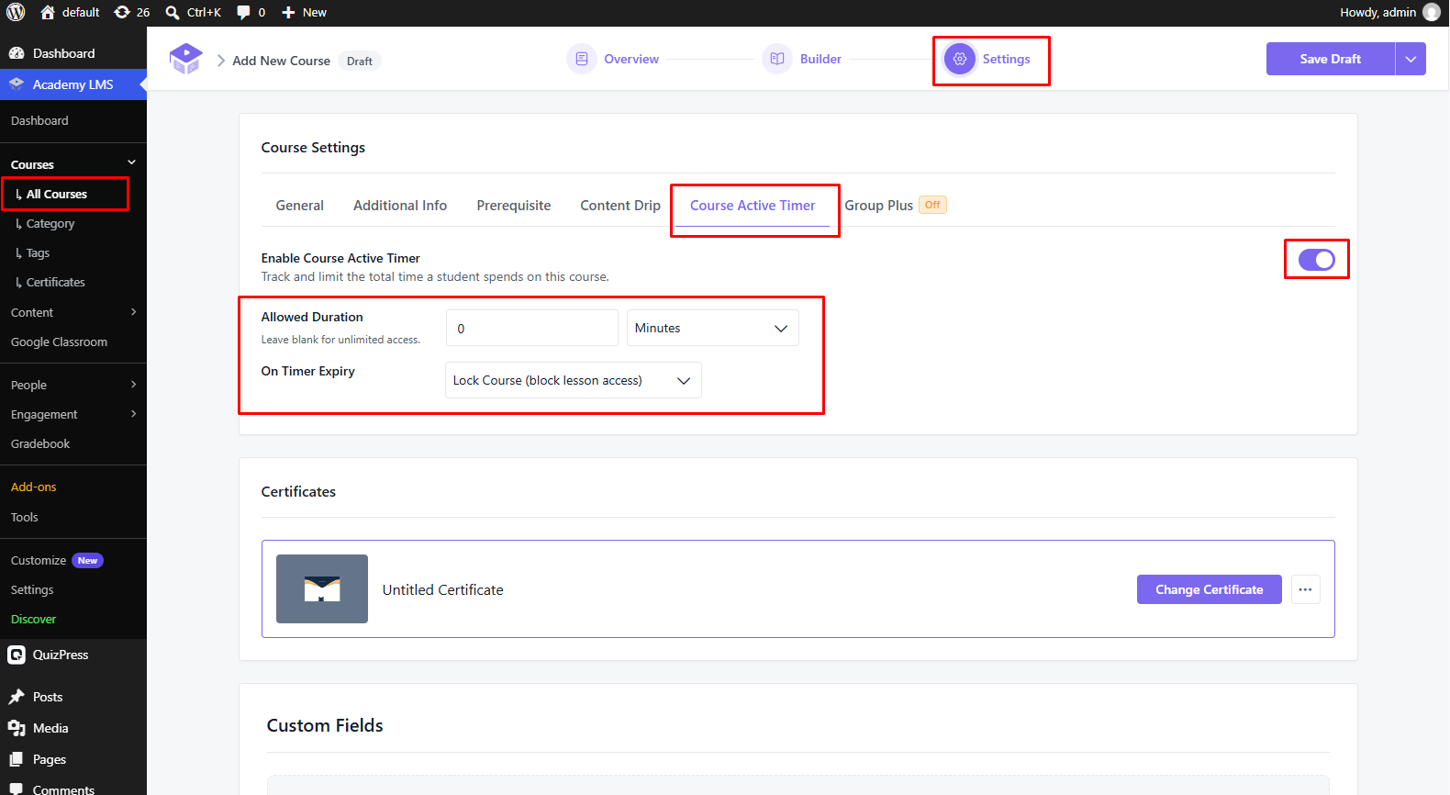Click the Builder step icon

click(777, 59)
